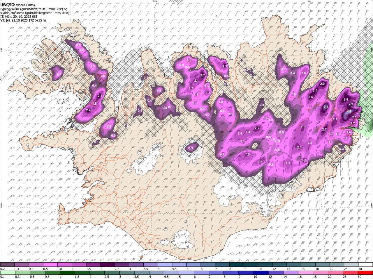
Task: Pick the purple 1.5 swatch in upper legend row
Action: tap(93, 265)
